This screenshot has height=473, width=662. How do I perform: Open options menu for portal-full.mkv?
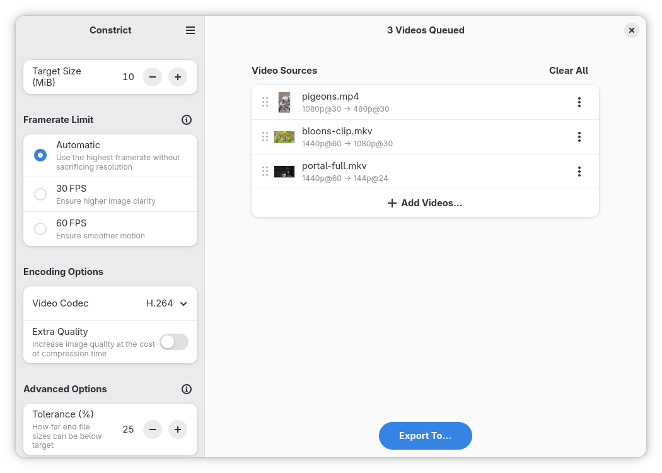click(x=579, y=172)
